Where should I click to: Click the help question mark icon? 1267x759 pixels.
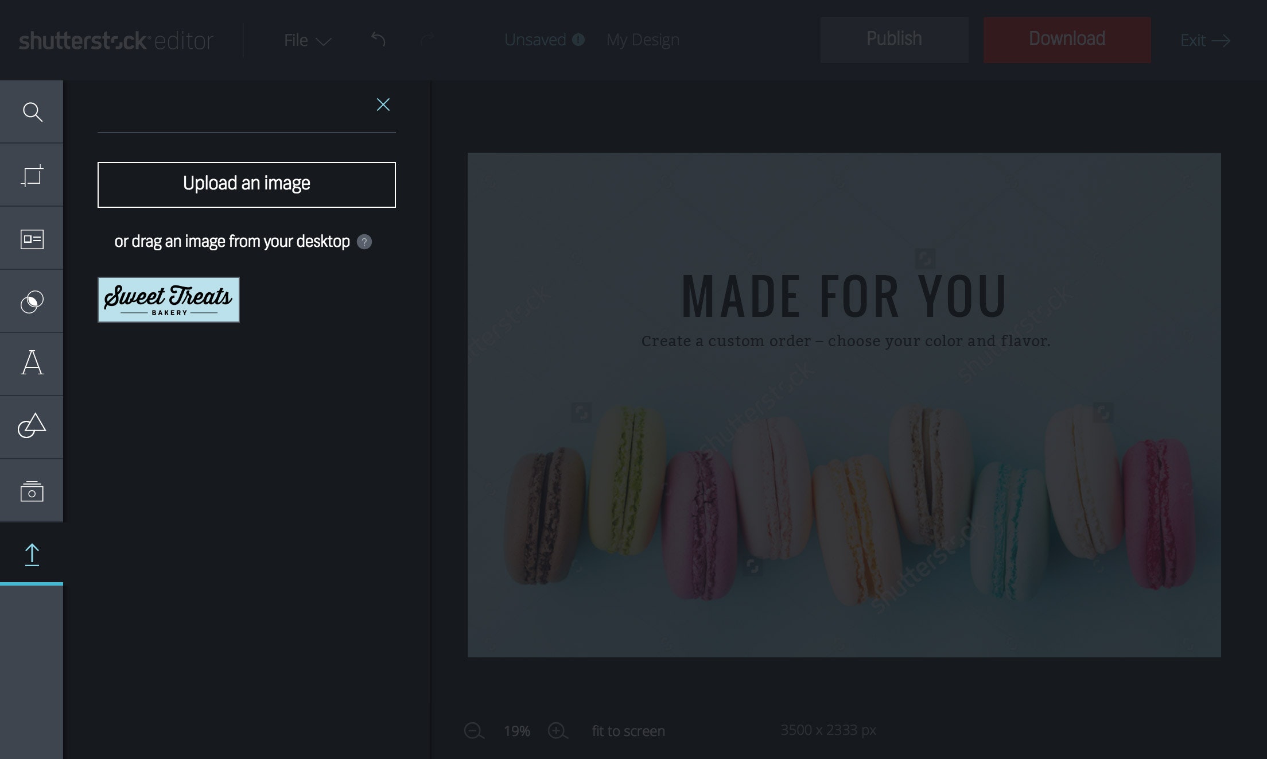click(364, 242)
